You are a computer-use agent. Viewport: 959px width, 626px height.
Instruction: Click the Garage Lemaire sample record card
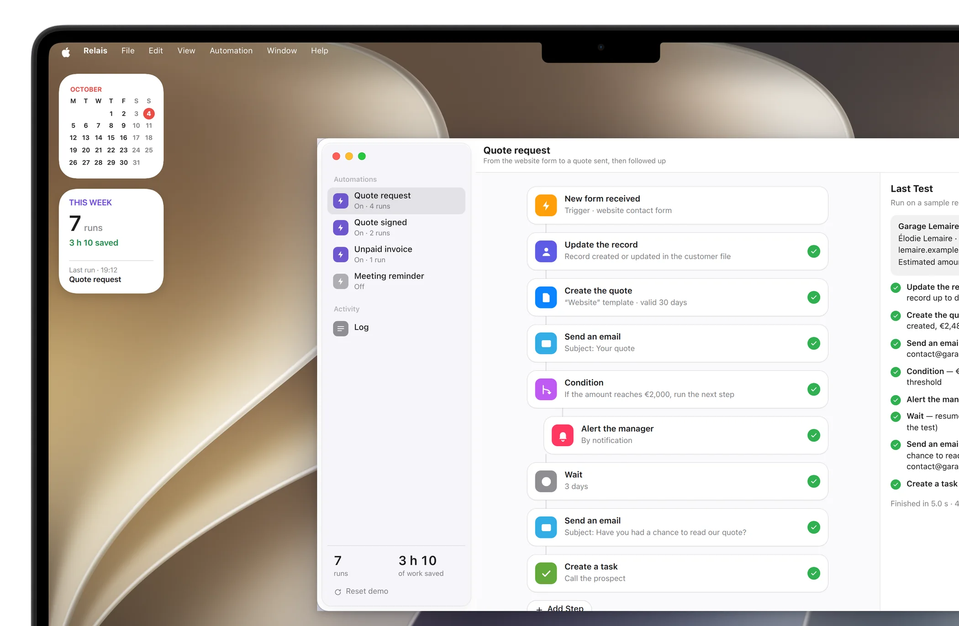click(x=925, y=245)
